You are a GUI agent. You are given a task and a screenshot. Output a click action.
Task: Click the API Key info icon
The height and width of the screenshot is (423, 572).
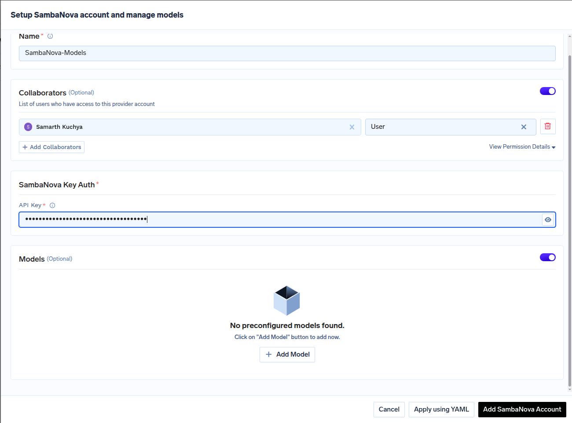coord(52,205)
